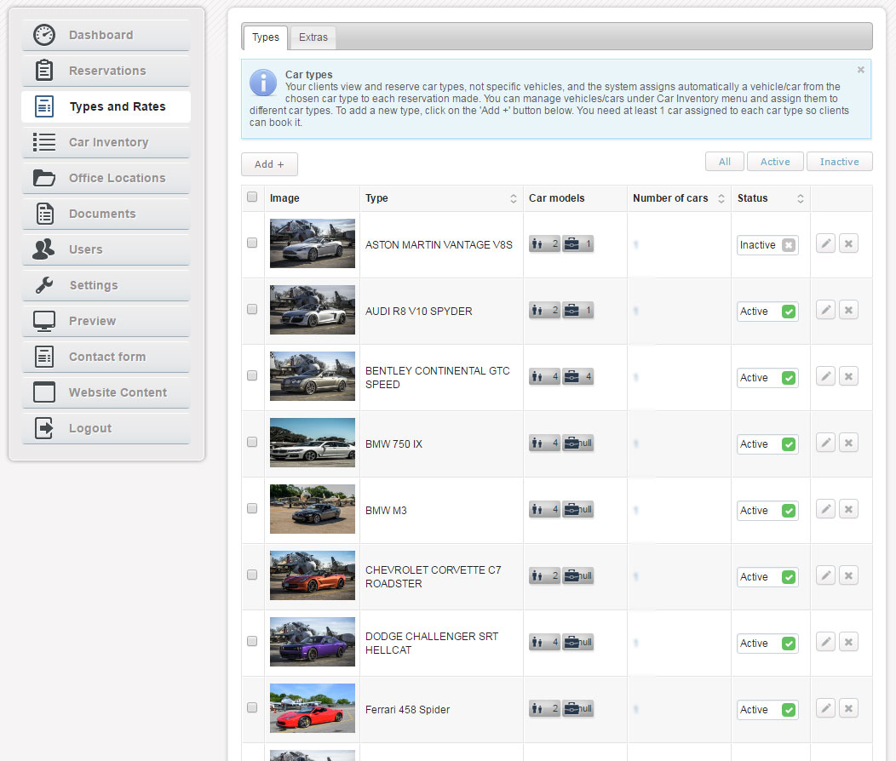The height and width of the screenshot is (761, 896).
Task: Edit the Ferrari 458 Spider type
Action: coord(825,708)
